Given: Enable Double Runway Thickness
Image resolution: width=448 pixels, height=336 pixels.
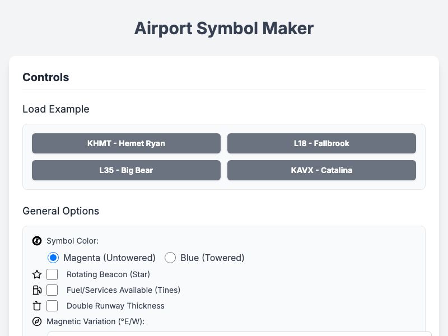Looking at the screenshot, I should coord(53,306).
